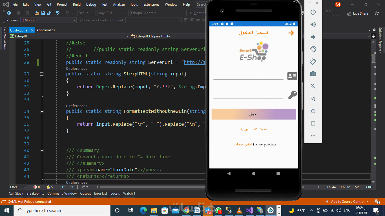Take an emulator screenshot with the camera icon
The image size is (385, 216).
click(313, 74)
